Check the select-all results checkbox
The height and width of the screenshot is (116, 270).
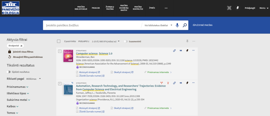point(59,41)
